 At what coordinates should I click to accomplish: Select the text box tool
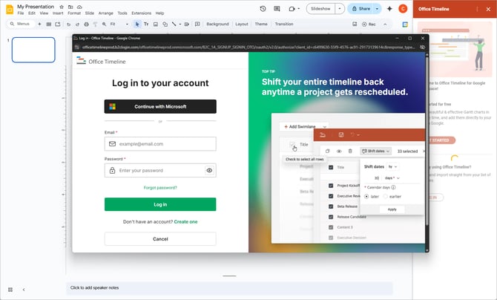[x=146, y=24]
